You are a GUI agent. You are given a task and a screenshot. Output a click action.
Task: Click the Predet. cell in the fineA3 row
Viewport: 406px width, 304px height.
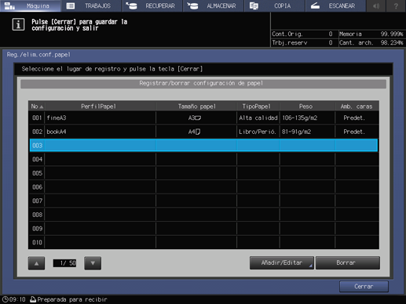tap(357, 118)
